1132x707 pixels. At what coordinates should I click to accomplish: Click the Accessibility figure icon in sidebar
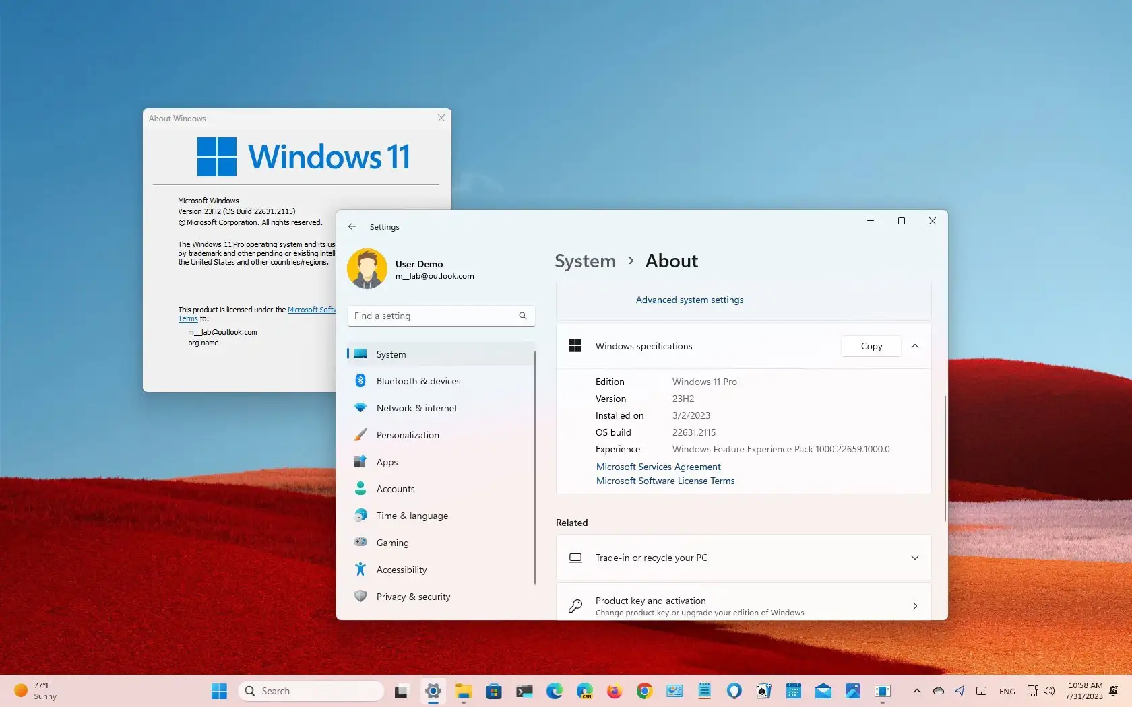[x=360, y=569]
